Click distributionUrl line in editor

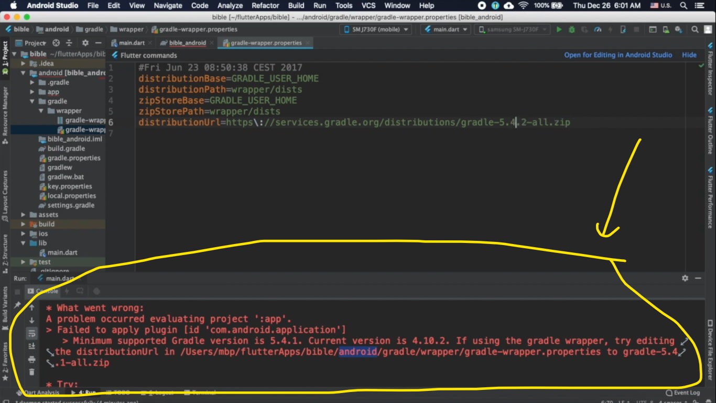pos(354,122)
